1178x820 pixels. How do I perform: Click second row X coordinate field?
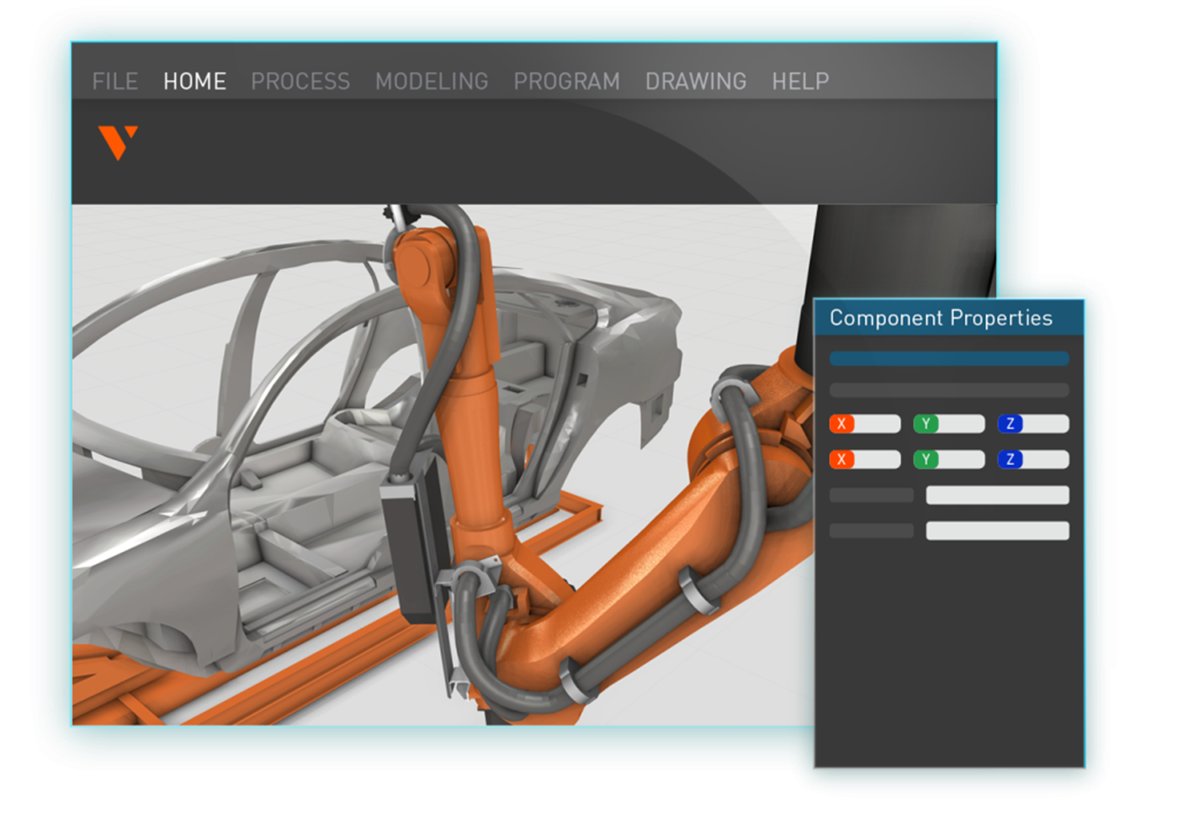point(865,459)
